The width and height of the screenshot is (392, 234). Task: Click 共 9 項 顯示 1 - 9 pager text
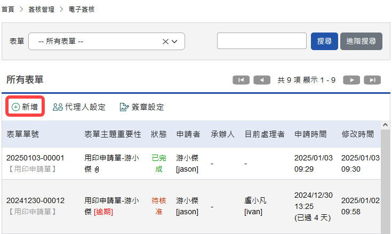pyautogui.click(x=307, y=80)
